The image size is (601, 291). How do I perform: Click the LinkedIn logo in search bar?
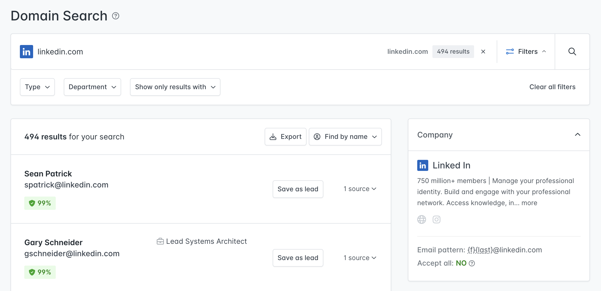26,52
